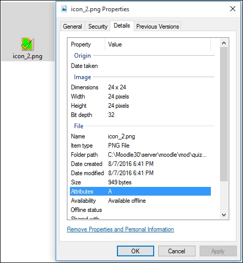
Task: Click the title bar image file icon
Action: click(64, 9)
